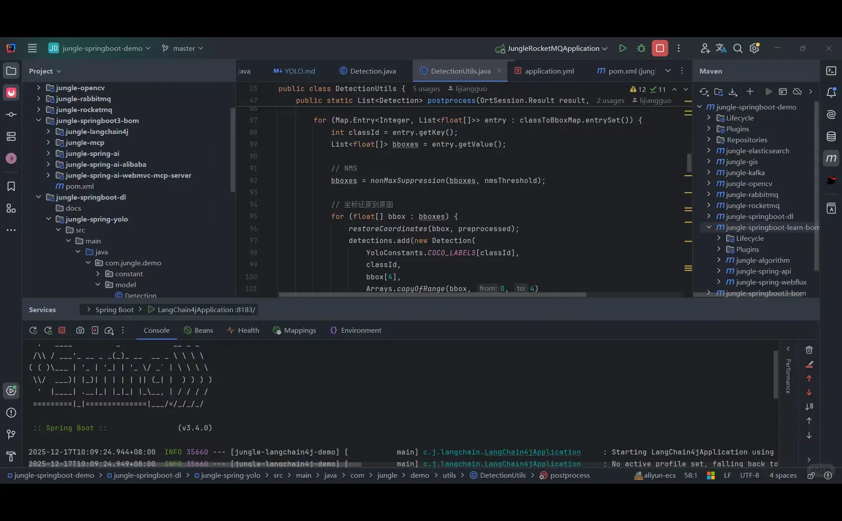
Task: Click the DetectionUtils breadcrumb in the status bar
Action: tap(502, 475)
